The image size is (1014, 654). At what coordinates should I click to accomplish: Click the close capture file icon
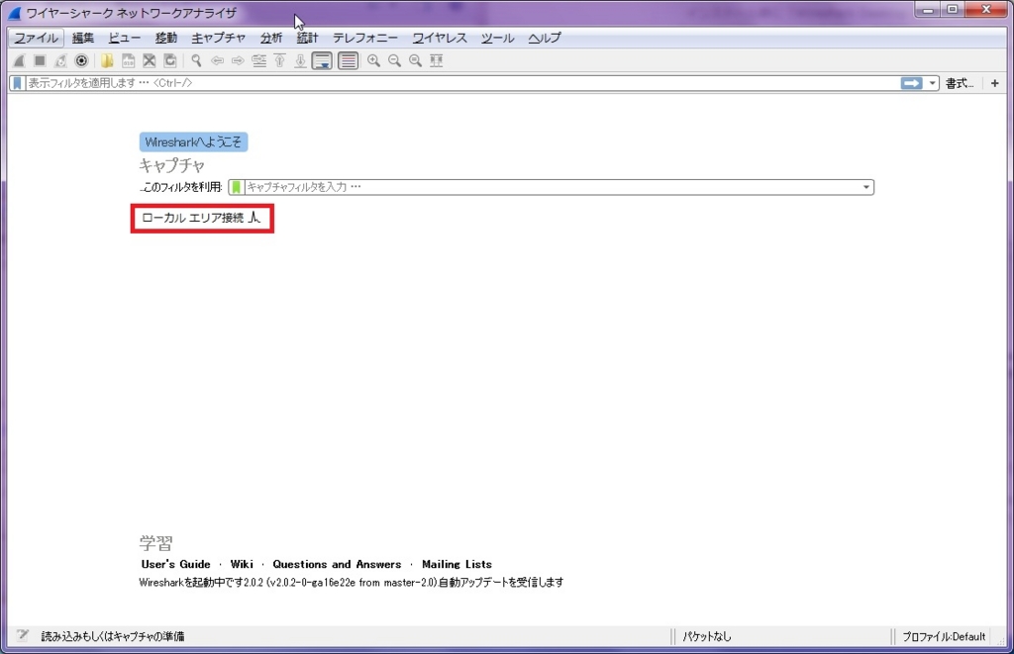click(149, 60)
